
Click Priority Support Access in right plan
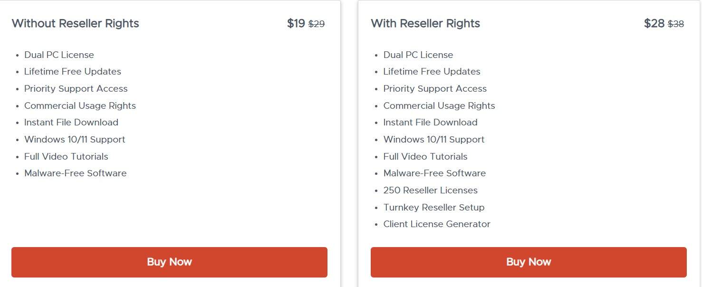(435, 88)
